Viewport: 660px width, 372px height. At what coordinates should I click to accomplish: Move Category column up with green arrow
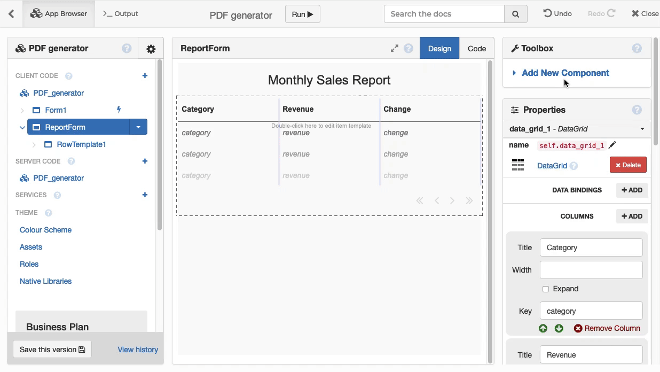coord(543,328)
